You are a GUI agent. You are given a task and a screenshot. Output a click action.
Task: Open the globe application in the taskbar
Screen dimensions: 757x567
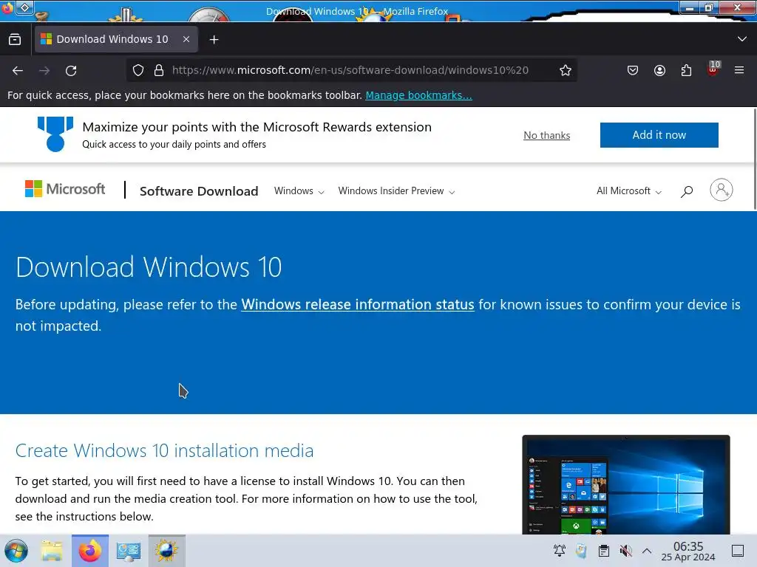tap(166, 551)
